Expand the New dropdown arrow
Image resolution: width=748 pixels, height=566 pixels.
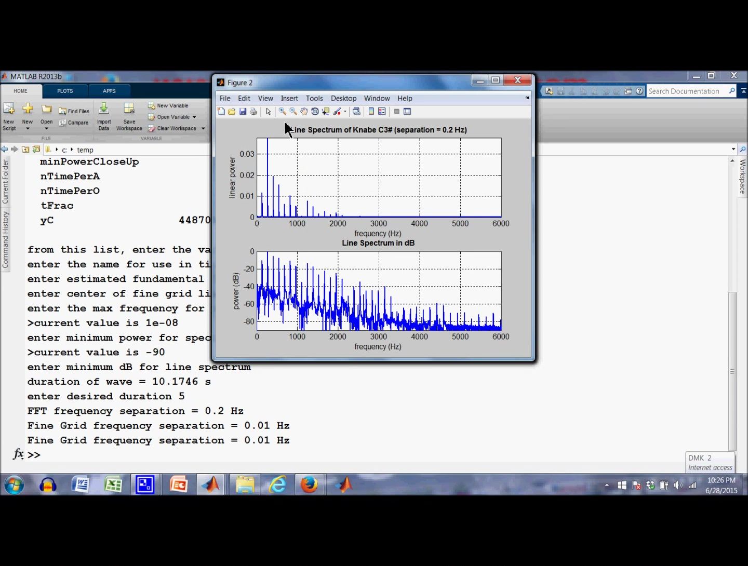(x=28, y=129)
